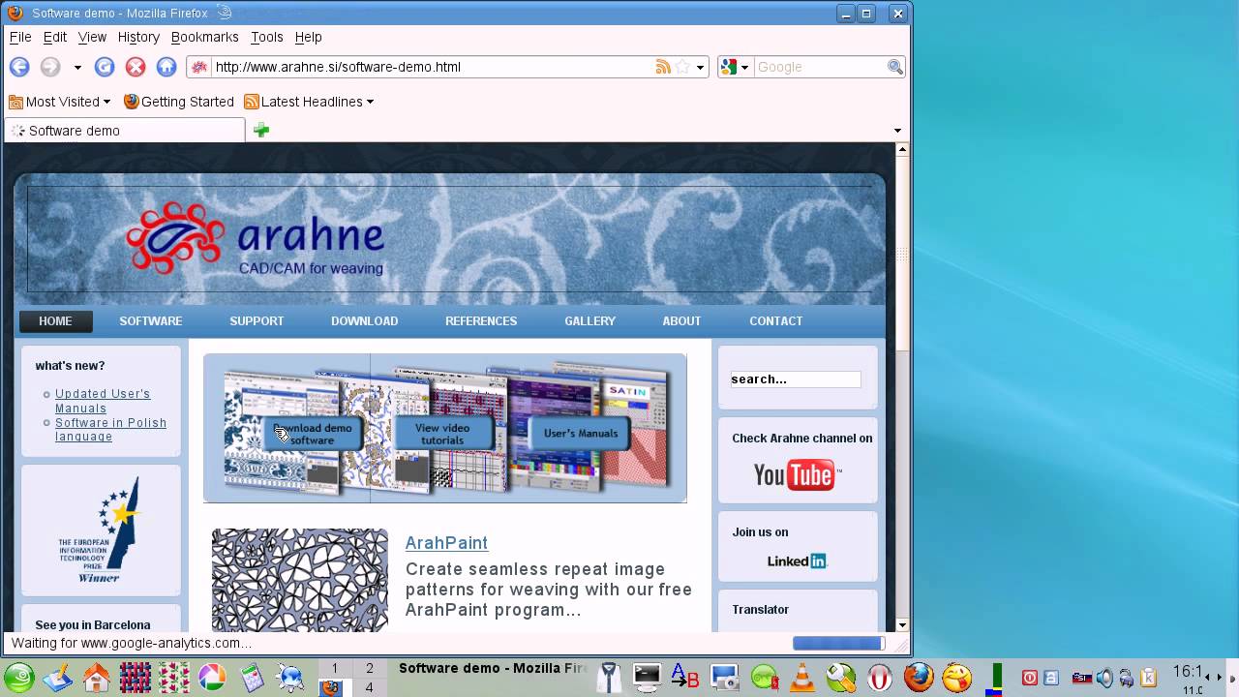Viewport: 1239px width, 697px height.
Task: Click the URL address field
Action: 431,67
